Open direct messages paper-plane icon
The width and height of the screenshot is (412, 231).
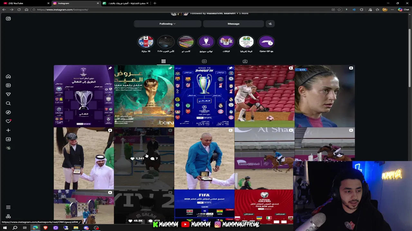click(x=8, y=94)
